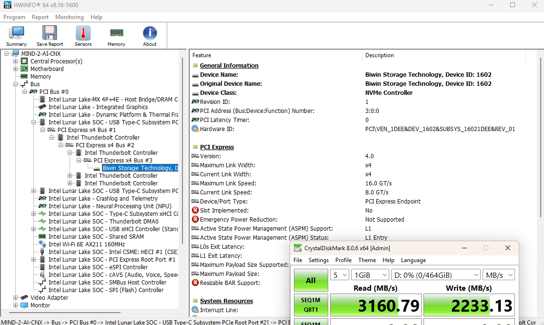The image size is (544, 325).
Task: Collapse the Bus tree node
Action: (x=15, y=84)
